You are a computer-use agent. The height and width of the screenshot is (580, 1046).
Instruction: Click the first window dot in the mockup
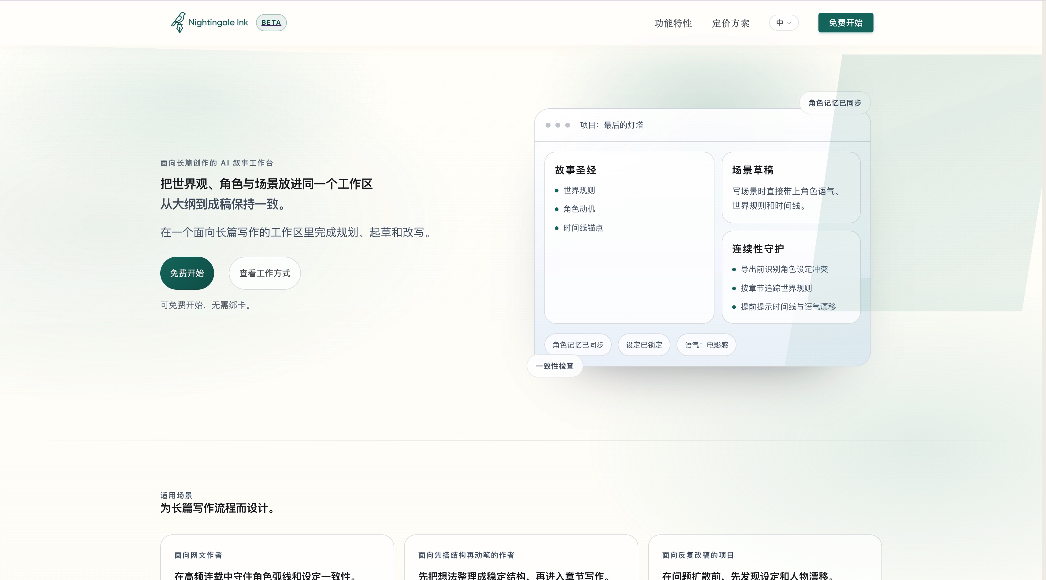point(549,125)
